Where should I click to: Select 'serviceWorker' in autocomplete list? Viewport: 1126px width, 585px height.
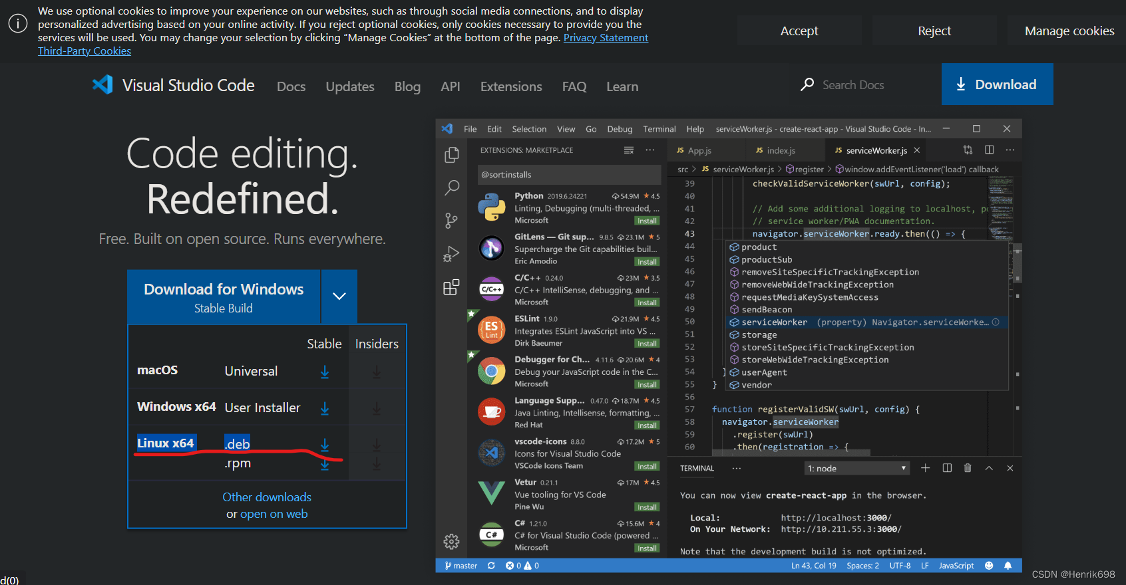pos(868,322)
